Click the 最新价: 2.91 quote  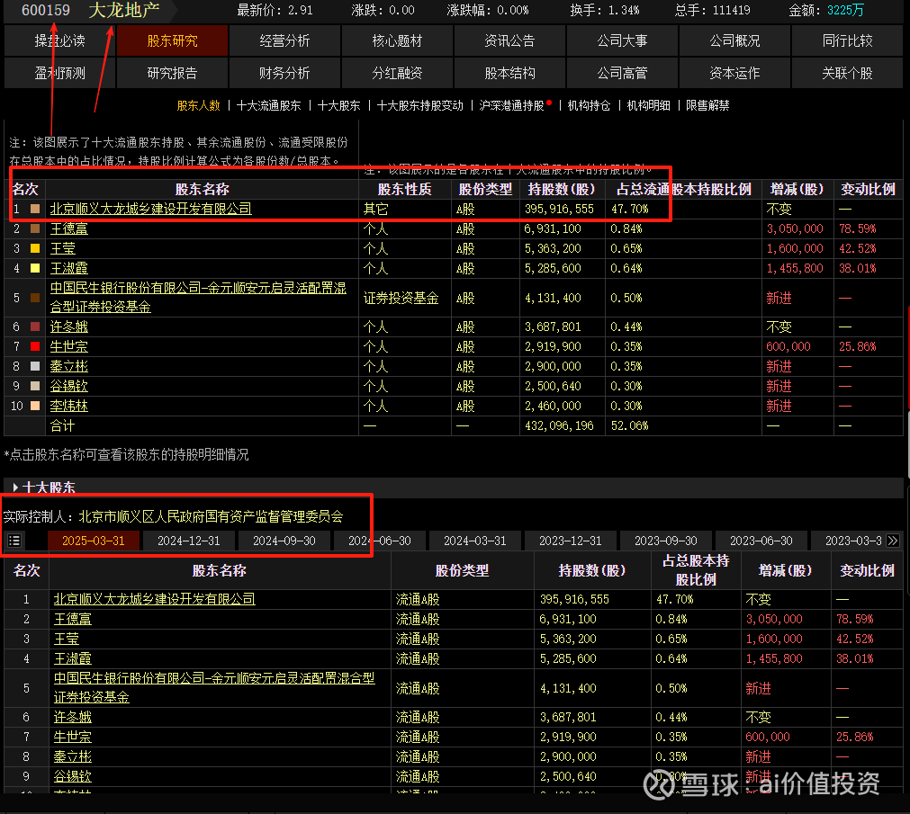pos(275,11)
